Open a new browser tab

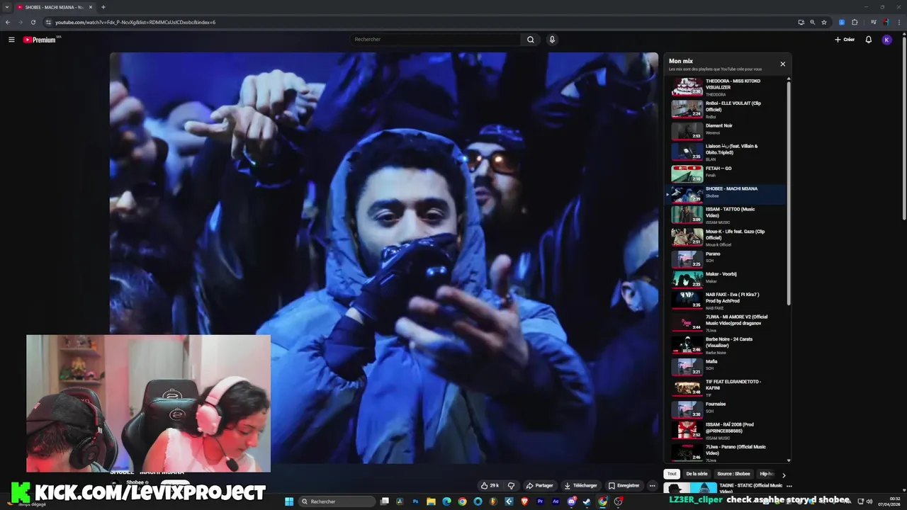click(x=103, y=7)
